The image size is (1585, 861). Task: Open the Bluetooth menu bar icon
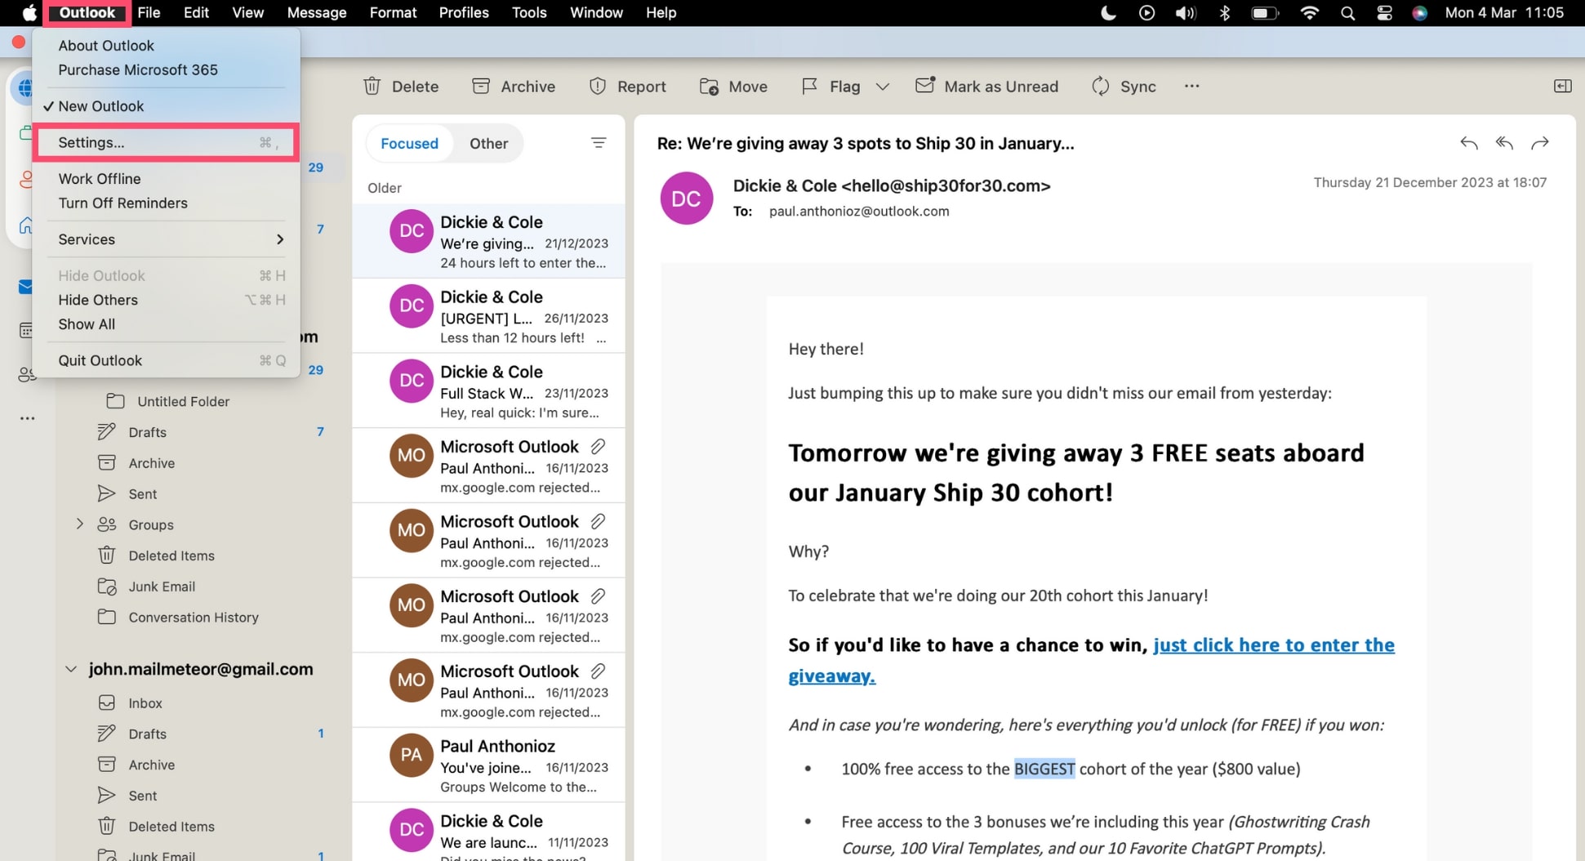[1224, 13]
